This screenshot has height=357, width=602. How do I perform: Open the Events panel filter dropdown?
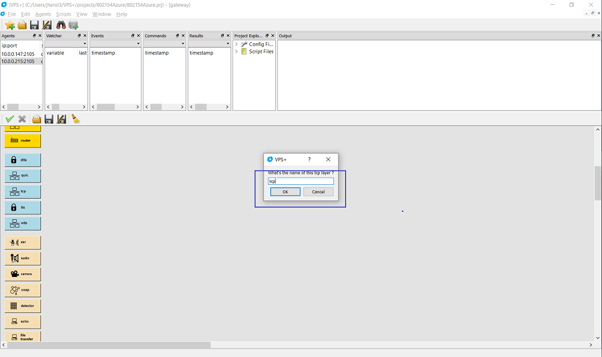tap(116, 44)
